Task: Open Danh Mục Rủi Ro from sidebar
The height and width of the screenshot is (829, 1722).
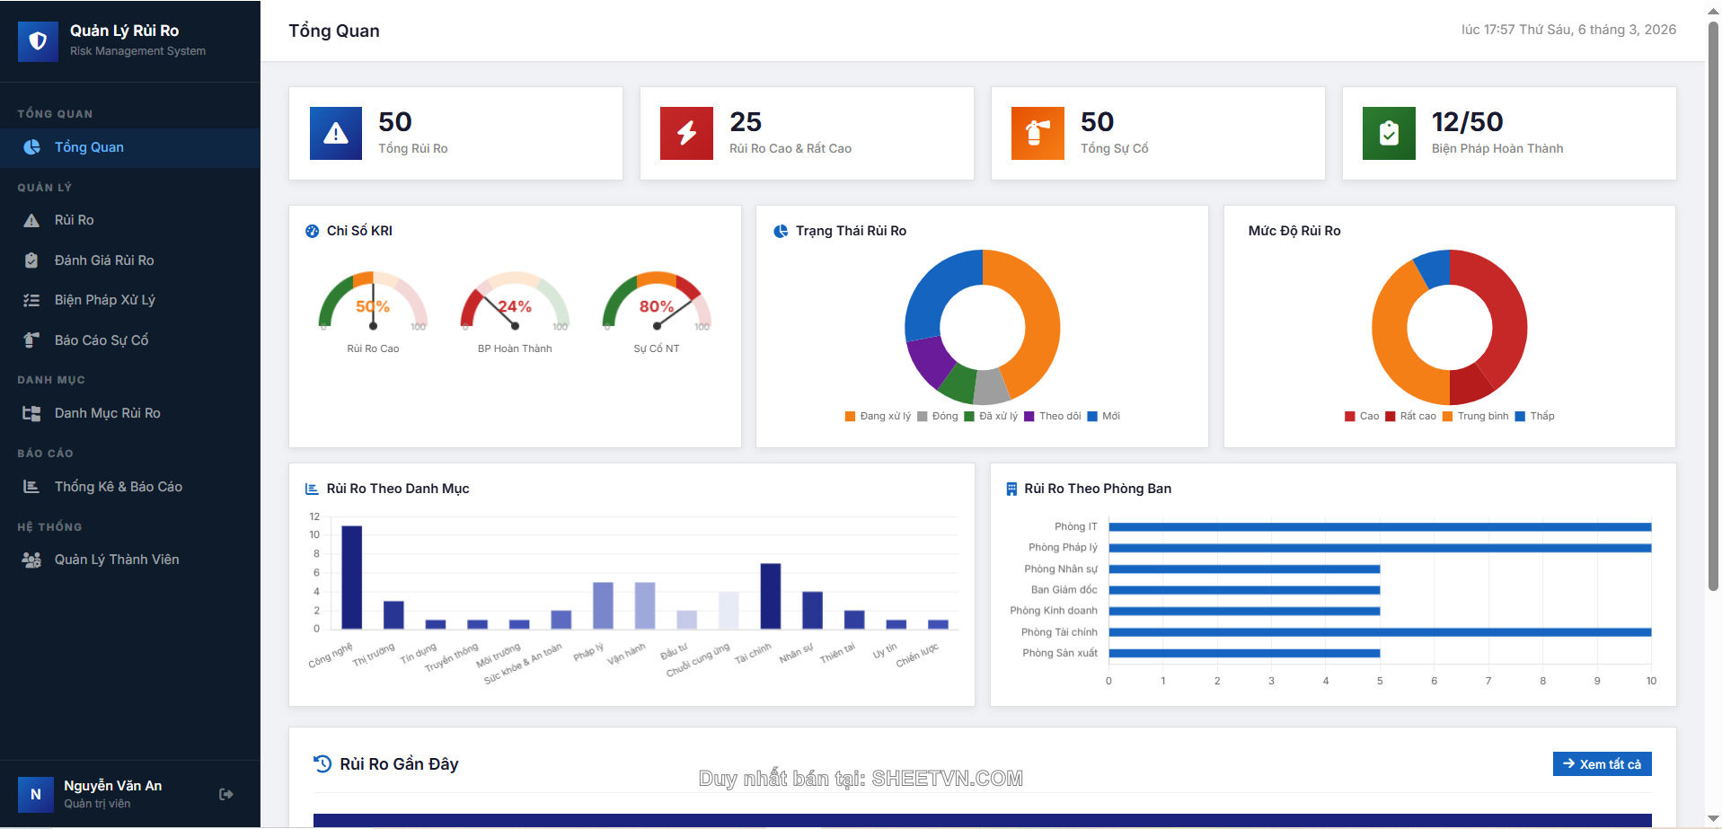Action: click(x=108, y=412)
